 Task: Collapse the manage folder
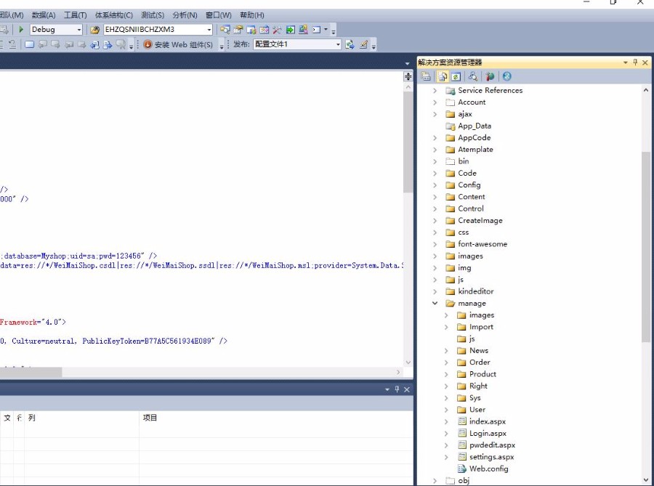click(435, 303)
